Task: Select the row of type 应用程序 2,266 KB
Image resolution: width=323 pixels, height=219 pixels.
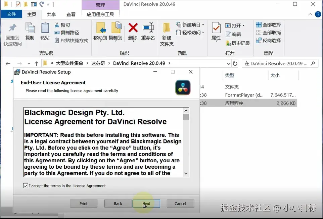Action: pyautogui.click(x=248, y=103)
